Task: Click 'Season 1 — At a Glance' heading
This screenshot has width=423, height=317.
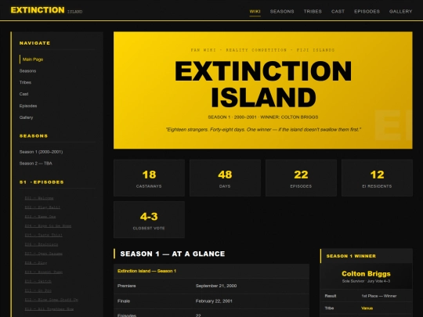Action: (x=172, y=254)
